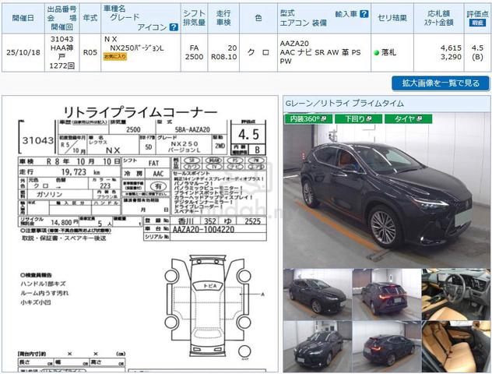Click the R05 year cell
The image size is (492, 374).
[x=90, y=52]
